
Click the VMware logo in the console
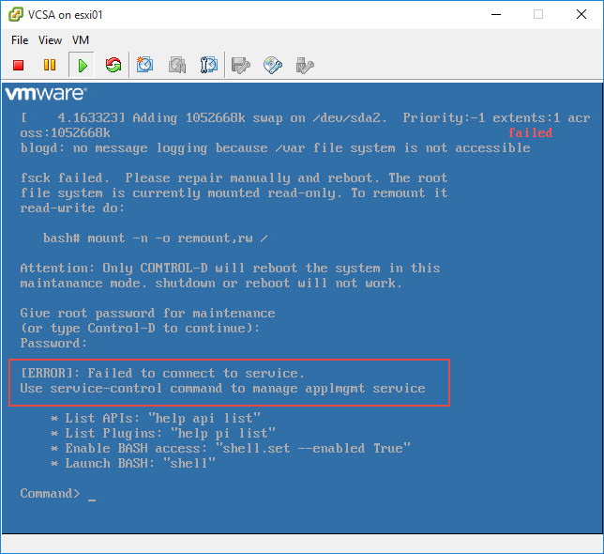pos(46,94)
